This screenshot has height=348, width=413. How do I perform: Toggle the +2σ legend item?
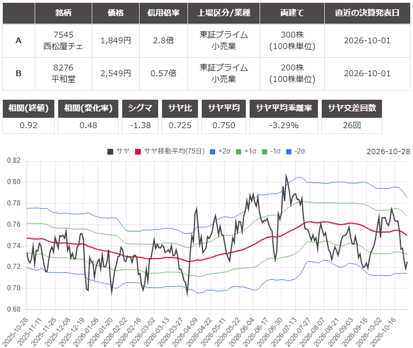(x=220, y=151)
